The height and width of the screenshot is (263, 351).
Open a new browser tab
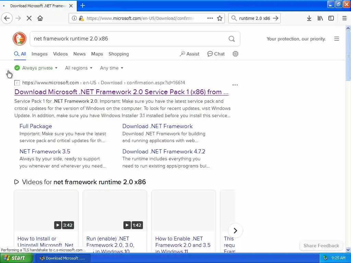[x=83, y=5]
